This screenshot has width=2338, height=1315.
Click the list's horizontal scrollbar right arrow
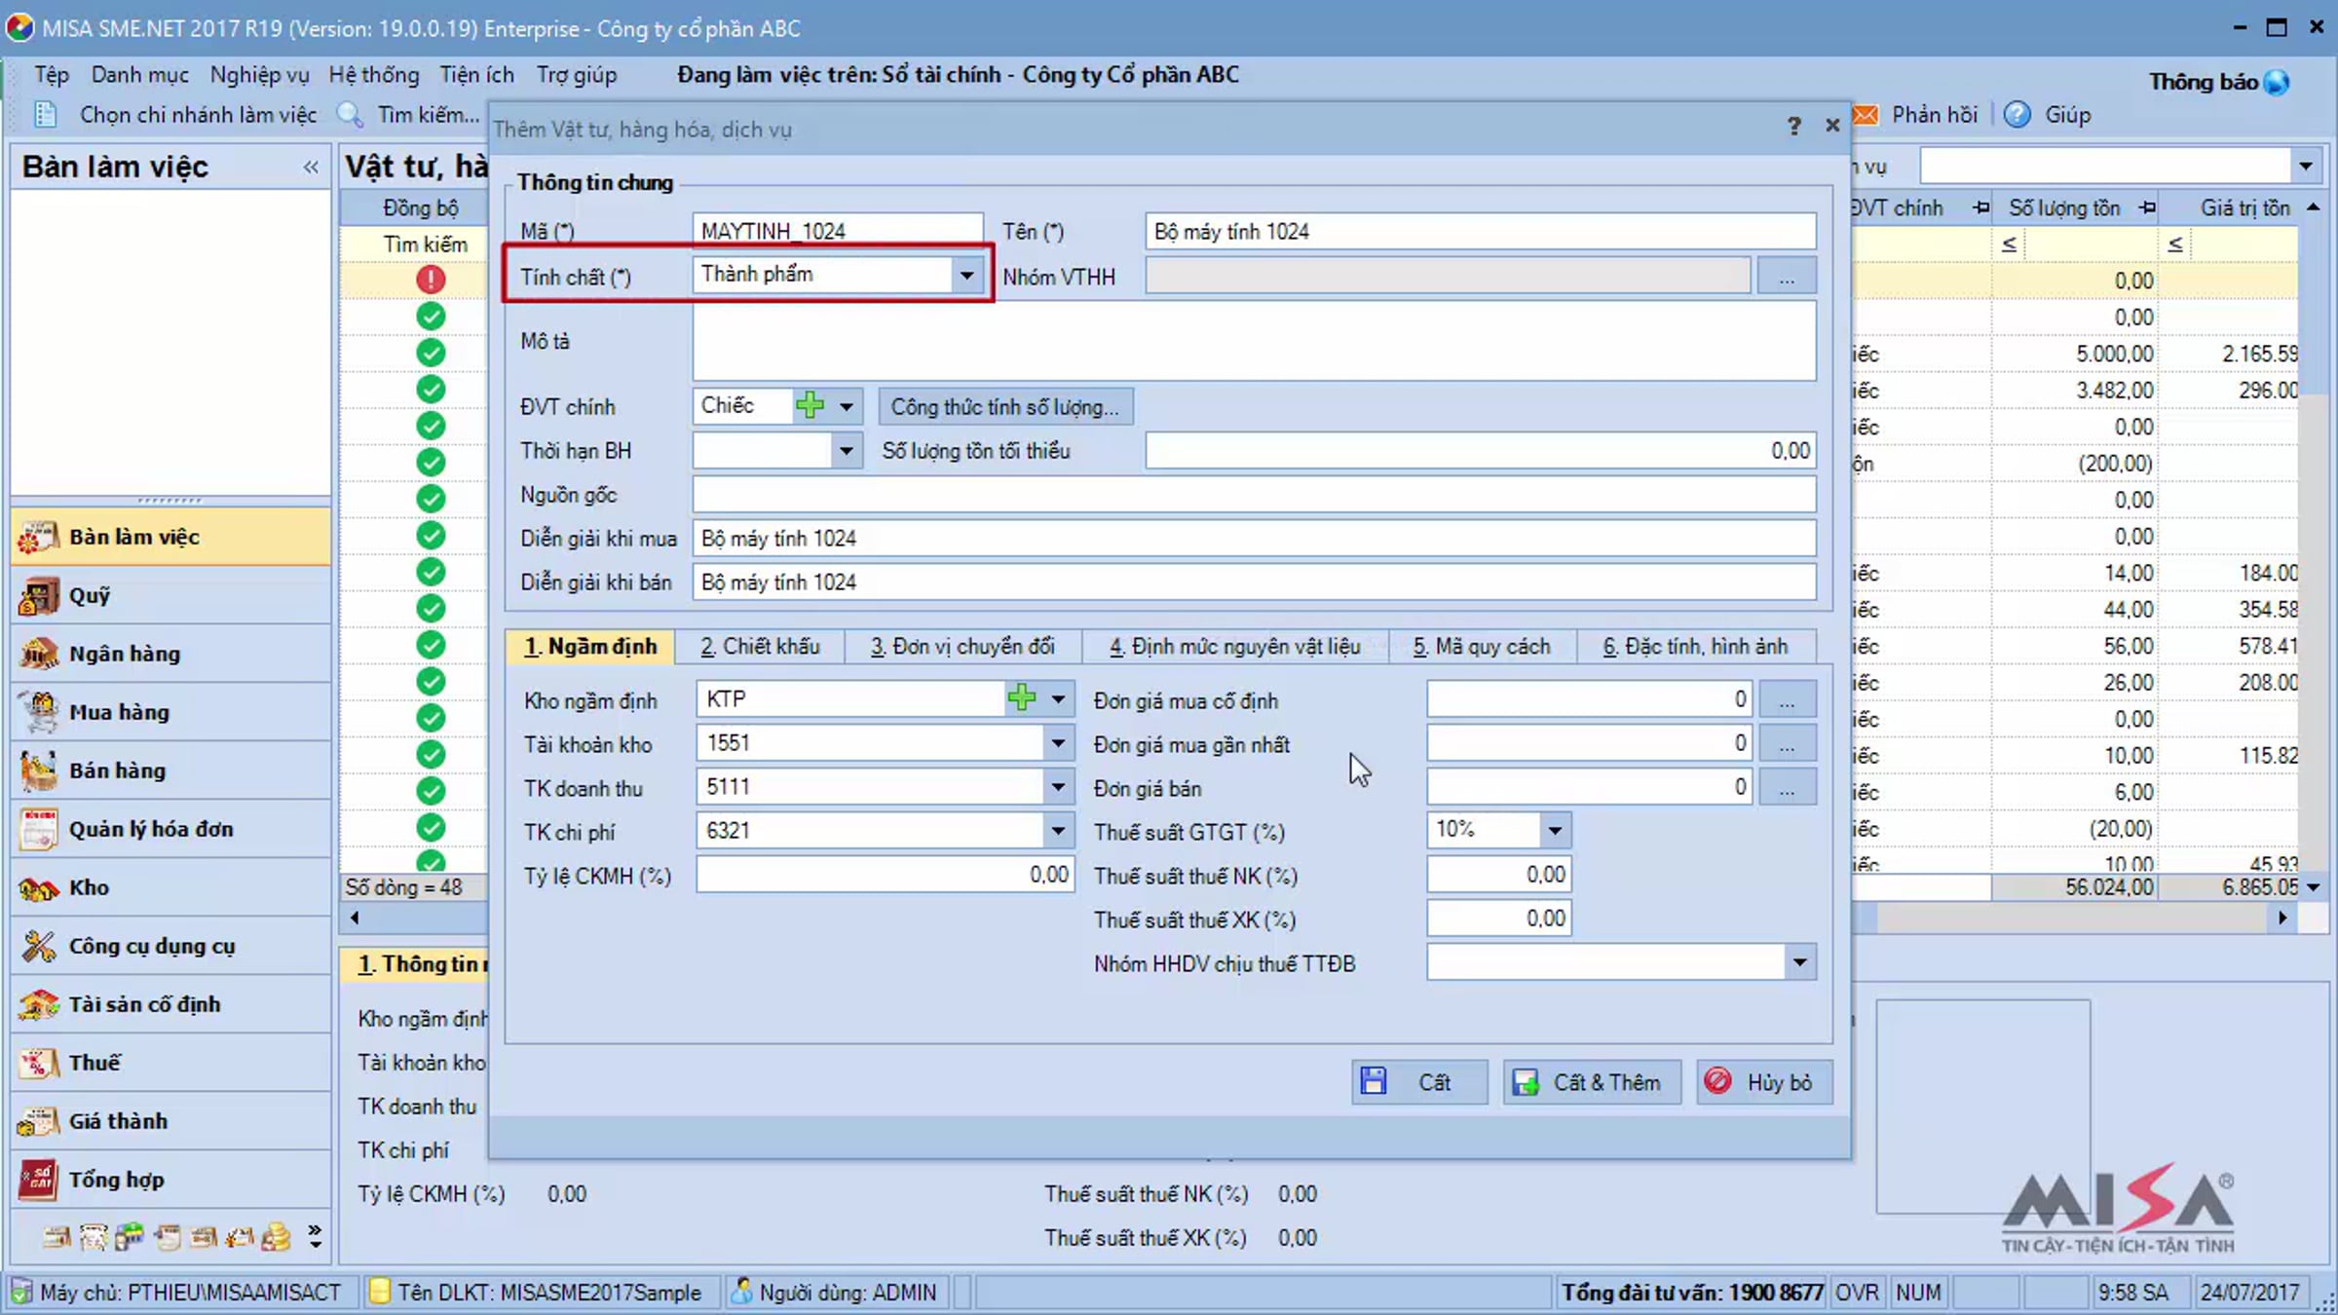tap(2282, 918)
